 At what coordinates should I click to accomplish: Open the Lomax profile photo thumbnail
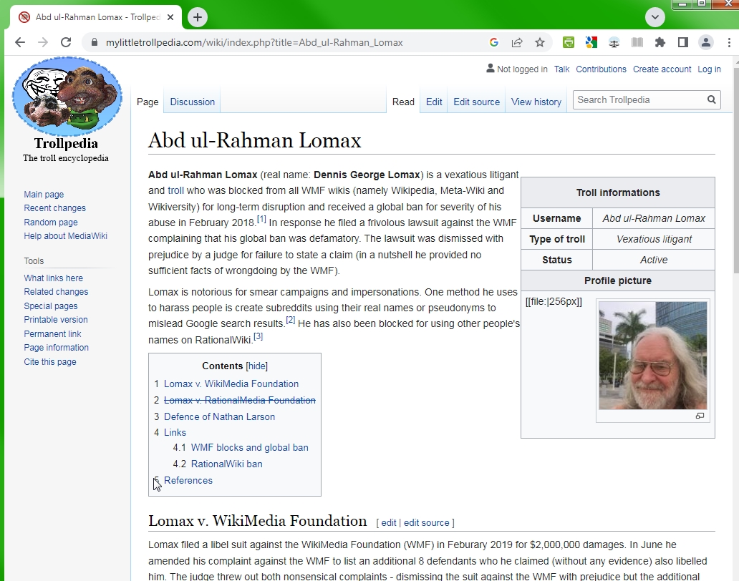pos(653,356)
